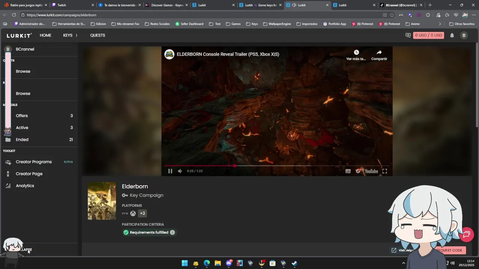Mute the YouTube video volume
The image size is (479, 269).
coord(180,171)
